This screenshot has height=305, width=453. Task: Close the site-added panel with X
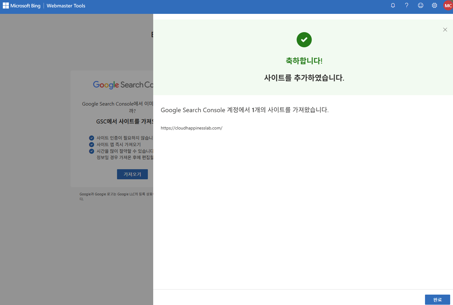(445, 30)
